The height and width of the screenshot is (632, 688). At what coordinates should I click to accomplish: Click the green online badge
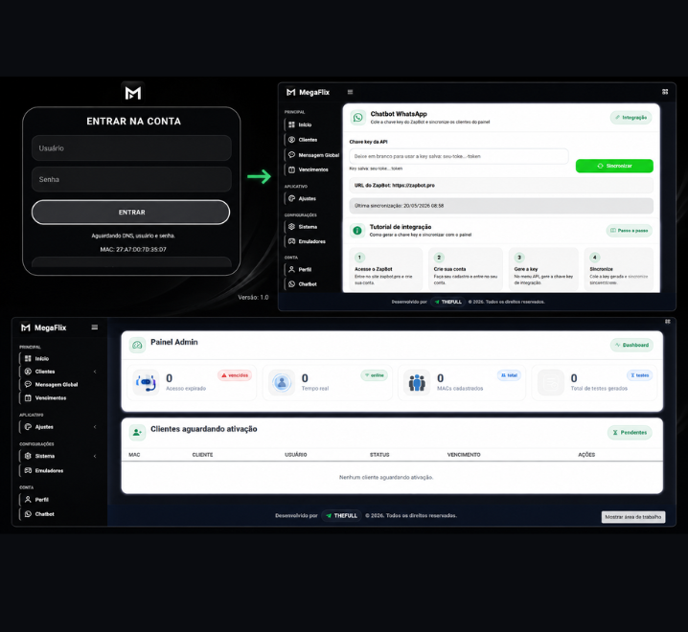click(x=374, y=375)
